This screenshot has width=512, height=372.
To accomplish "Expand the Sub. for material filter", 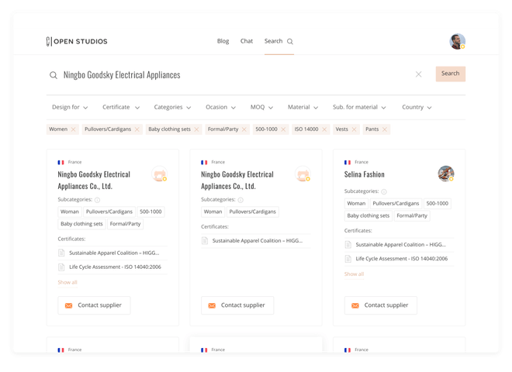I will point(359,108).
